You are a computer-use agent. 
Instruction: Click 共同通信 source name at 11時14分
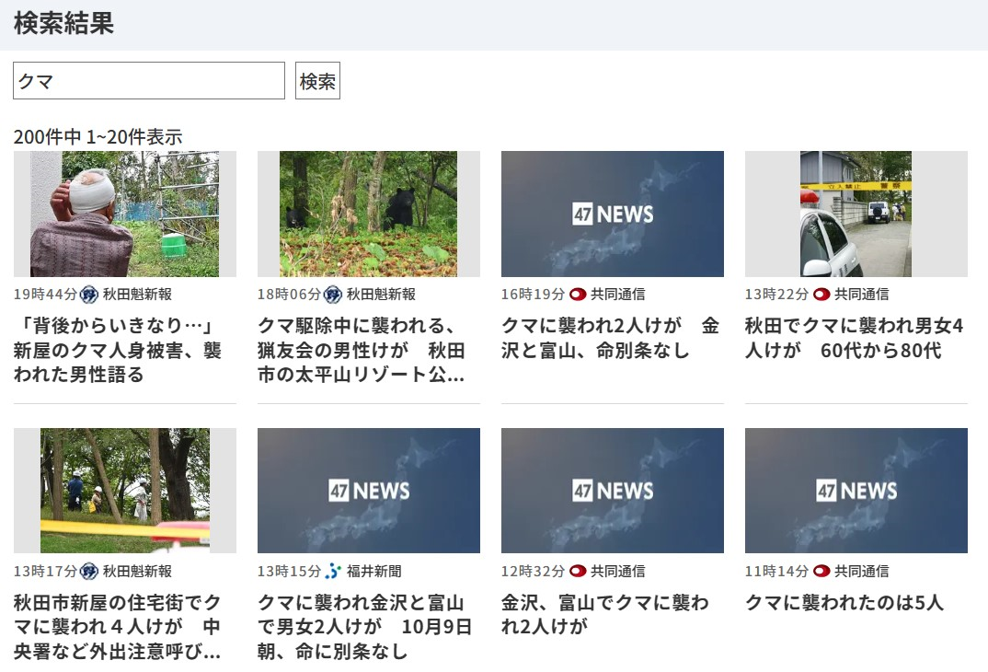point(861,571)
